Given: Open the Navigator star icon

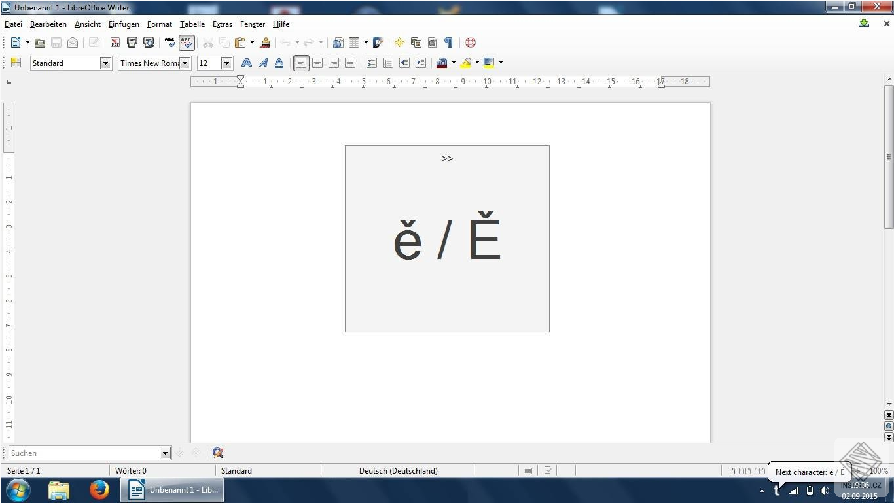Looking at the screenshot, I should tap(399, 43).
